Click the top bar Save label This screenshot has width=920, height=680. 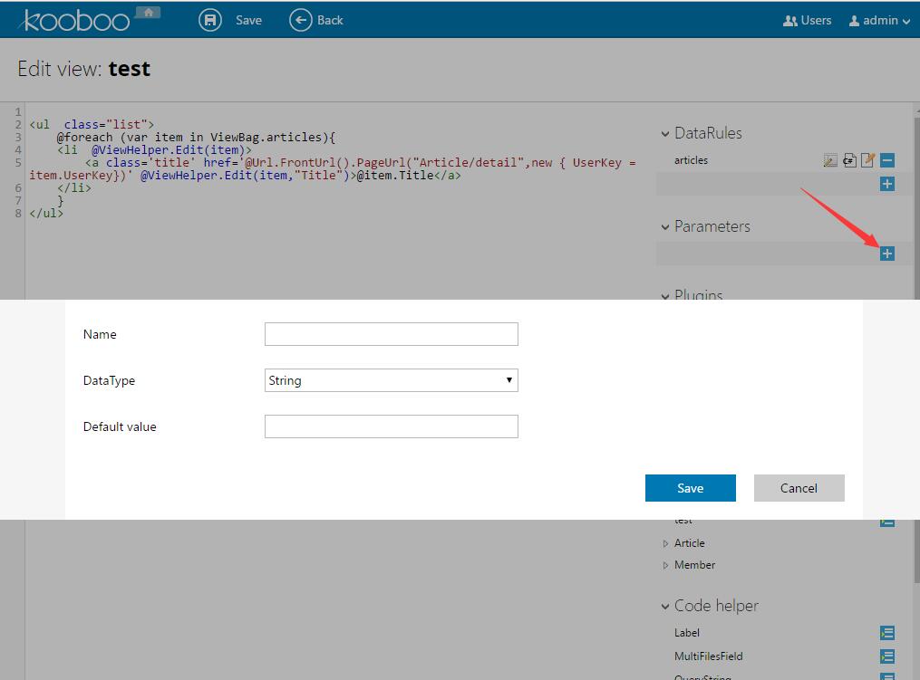pos(248,20)
